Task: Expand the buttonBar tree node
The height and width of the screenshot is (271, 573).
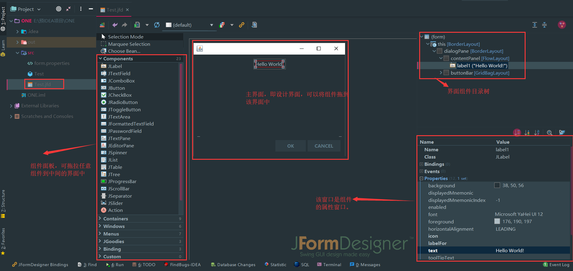Action: pos(441,73)
